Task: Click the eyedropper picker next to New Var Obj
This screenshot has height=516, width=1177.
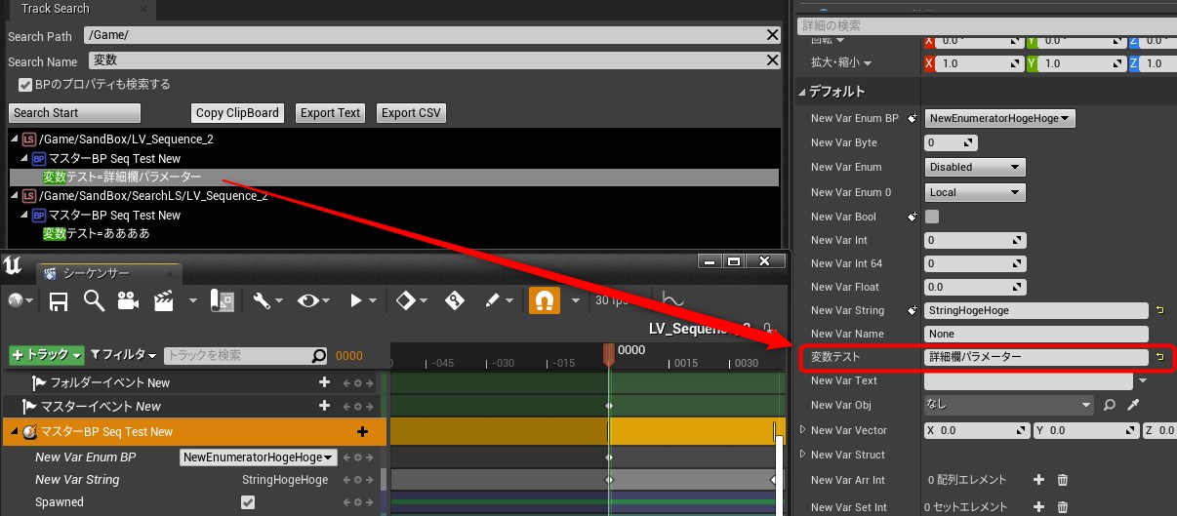Action: [1133, 405]
